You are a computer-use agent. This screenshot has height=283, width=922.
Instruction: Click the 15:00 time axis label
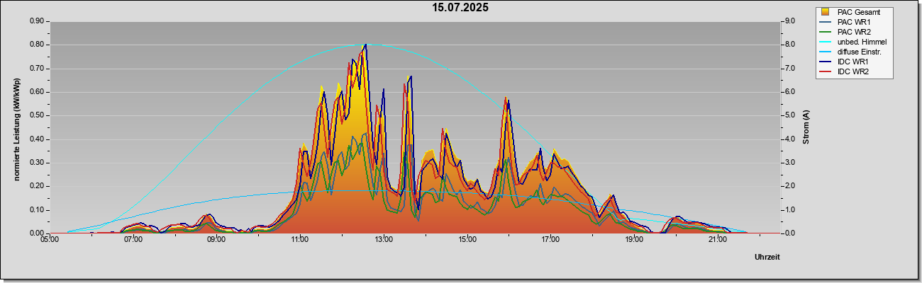467,239
